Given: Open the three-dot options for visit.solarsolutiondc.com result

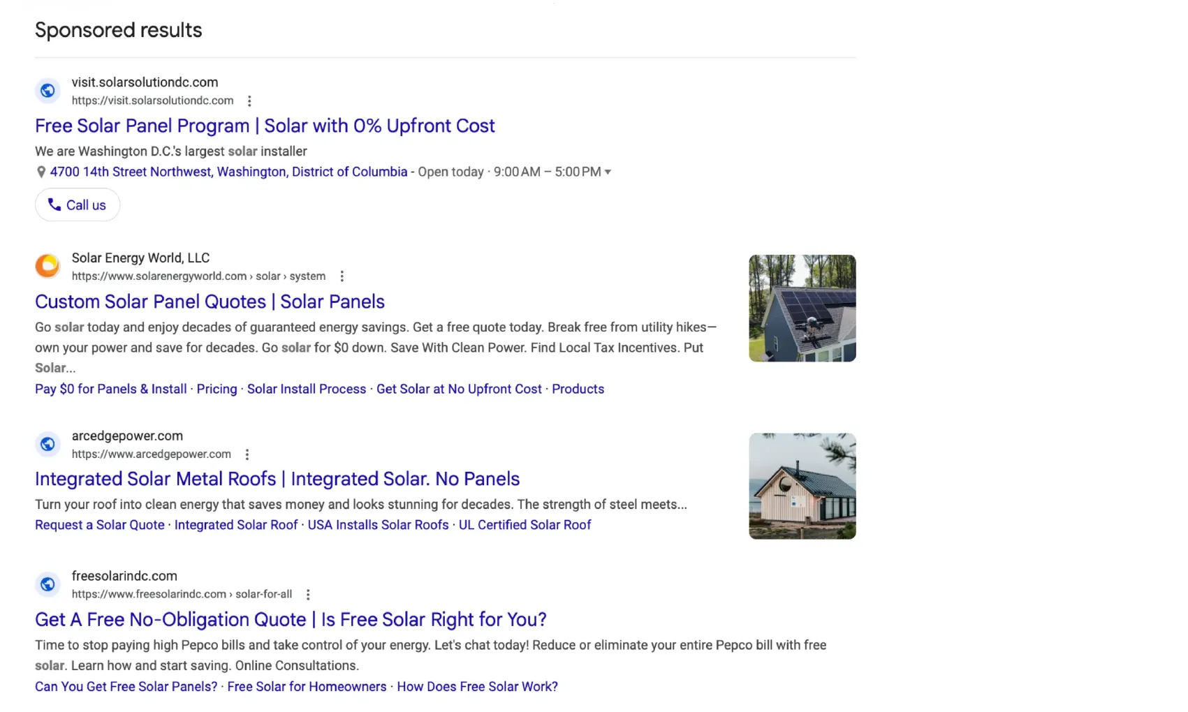Looking at the screenshot, I should click(x=249, y=101).
